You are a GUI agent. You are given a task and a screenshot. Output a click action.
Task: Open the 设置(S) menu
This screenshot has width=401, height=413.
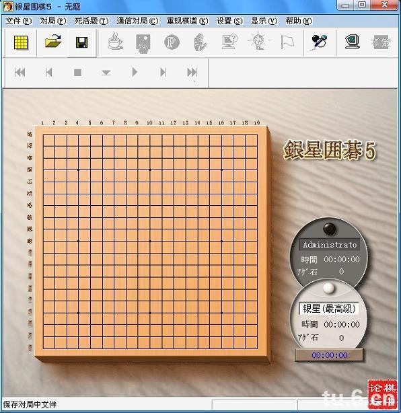pyautogui.click(x=229, y=21)
